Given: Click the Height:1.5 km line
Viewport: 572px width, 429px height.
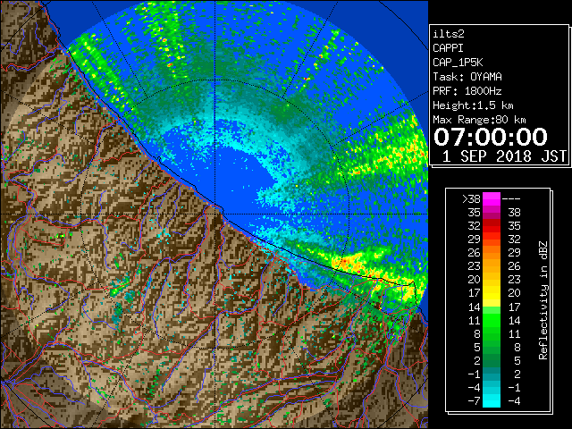Looking at the screenshot, I should pos(473,105).
